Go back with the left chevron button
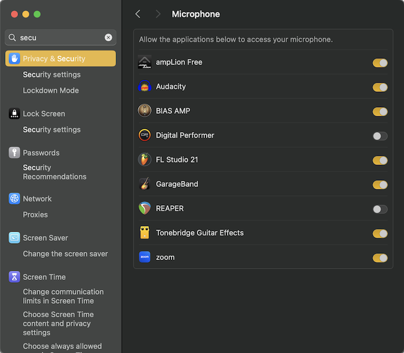Screen dimensions: 404x353 click(138, 14)
